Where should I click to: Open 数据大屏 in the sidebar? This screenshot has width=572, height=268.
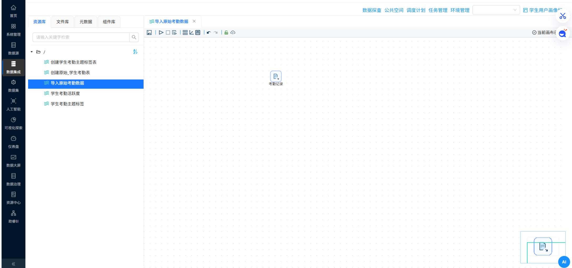[13, 161]
